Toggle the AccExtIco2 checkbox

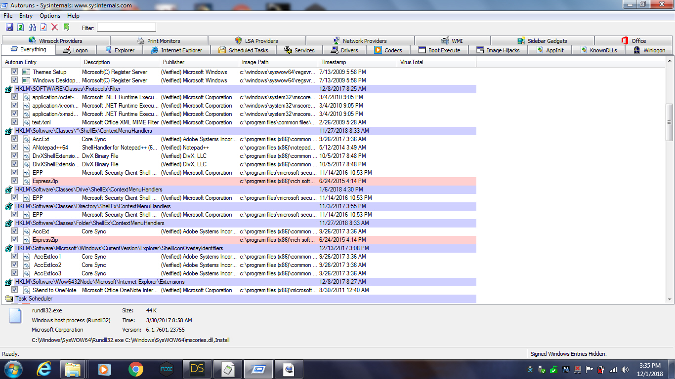(x=15, y=265)
